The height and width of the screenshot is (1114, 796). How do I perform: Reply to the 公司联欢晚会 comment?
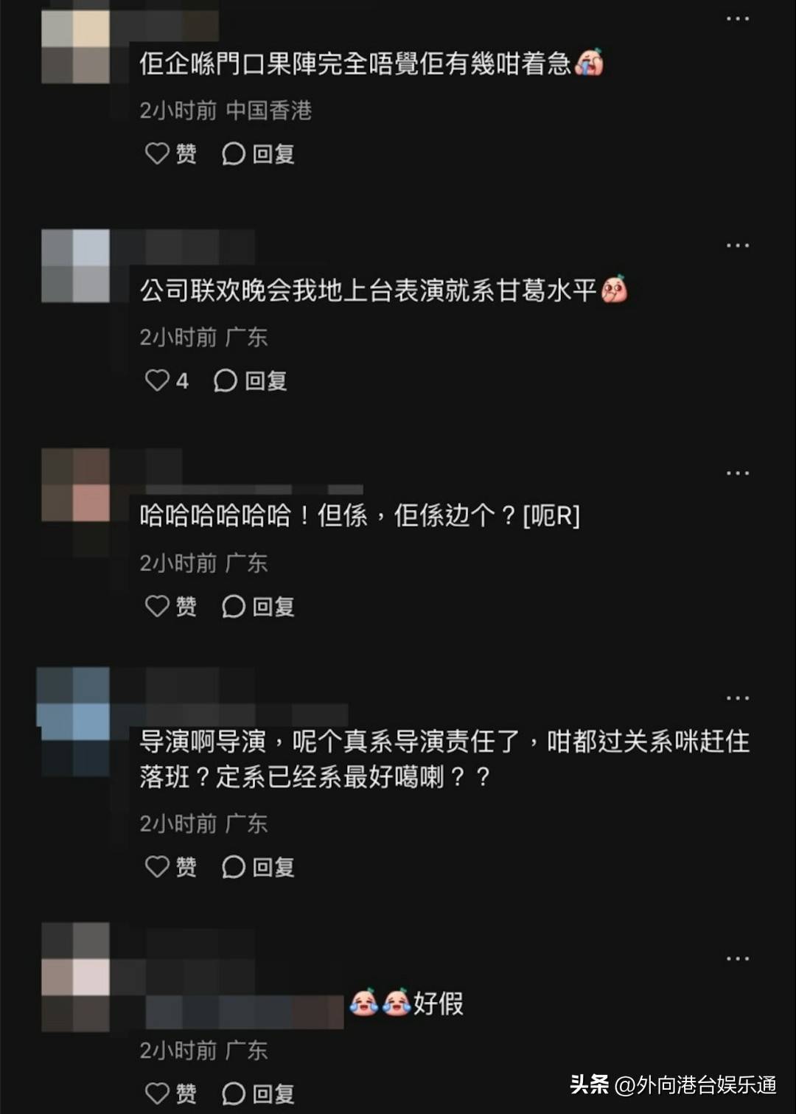tap(250, 380)
